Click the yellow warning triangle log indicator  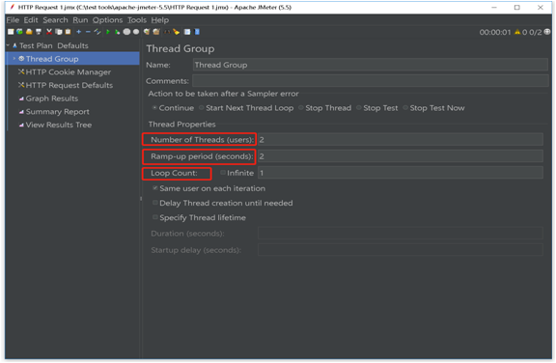click(517, 32)
